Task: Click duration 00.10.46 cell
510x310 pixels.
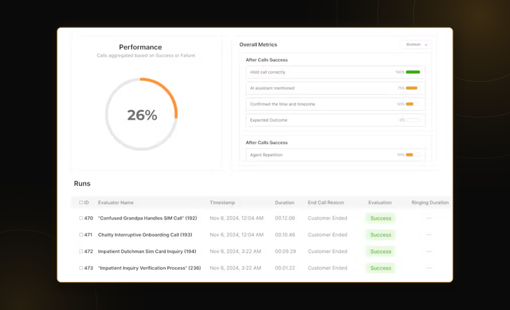Action: (285, 235)
